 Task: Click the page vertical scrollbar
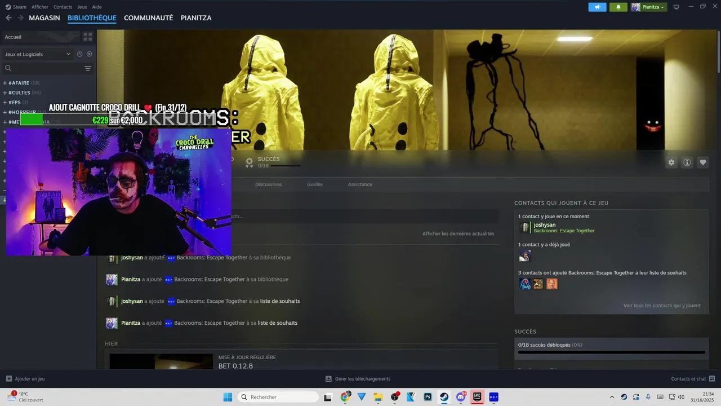718,51
